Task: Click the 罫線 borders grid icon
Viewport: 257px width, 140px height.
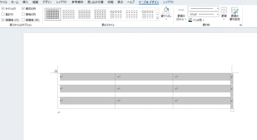Action: (224, 10)
